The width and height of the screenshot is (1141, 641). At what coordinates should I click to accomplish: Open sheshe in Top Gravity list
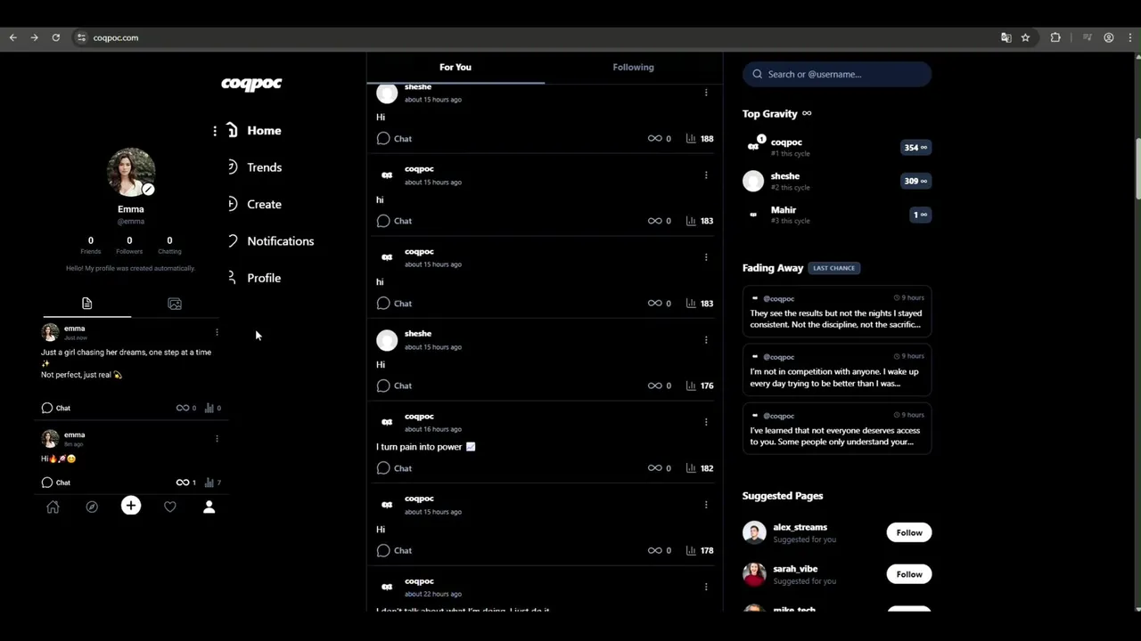point(837,181)
